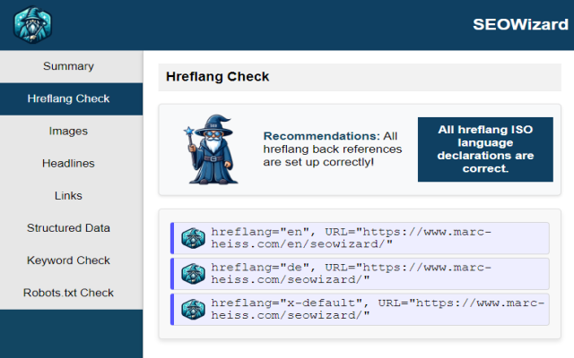Open the Summary tab
This screenshot has width=574, height=358.
[68, 66]
